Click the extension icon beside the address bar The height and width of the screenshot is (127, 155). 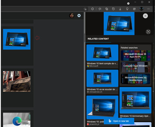pos(92,9)
